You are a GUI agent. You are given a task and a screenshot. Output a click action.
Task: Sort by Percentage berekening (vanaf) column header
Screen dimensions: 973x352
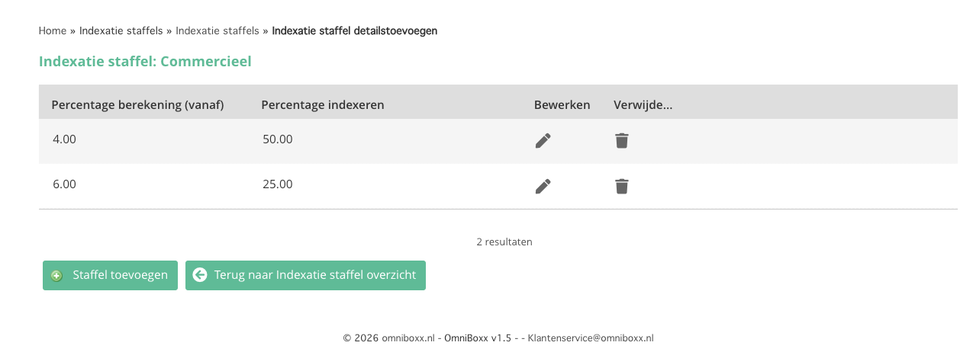137,104
